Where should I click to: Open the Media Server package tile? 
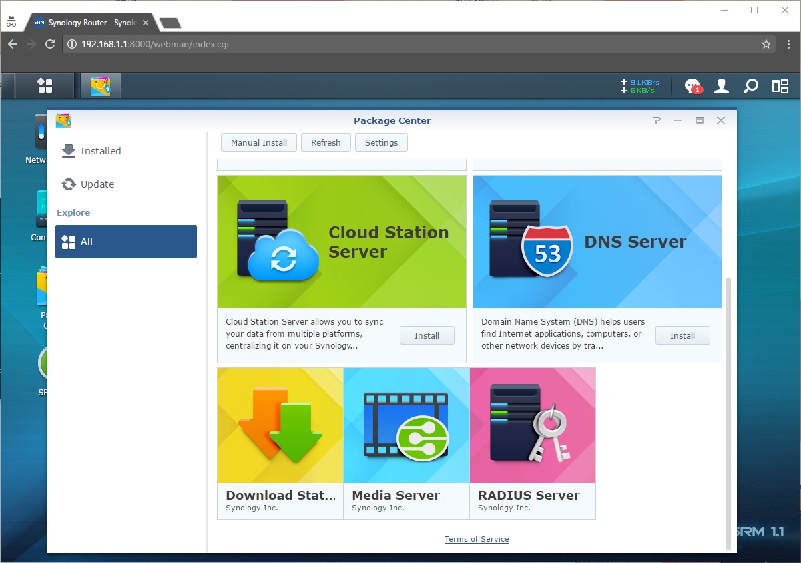click(x=407, y=443)
